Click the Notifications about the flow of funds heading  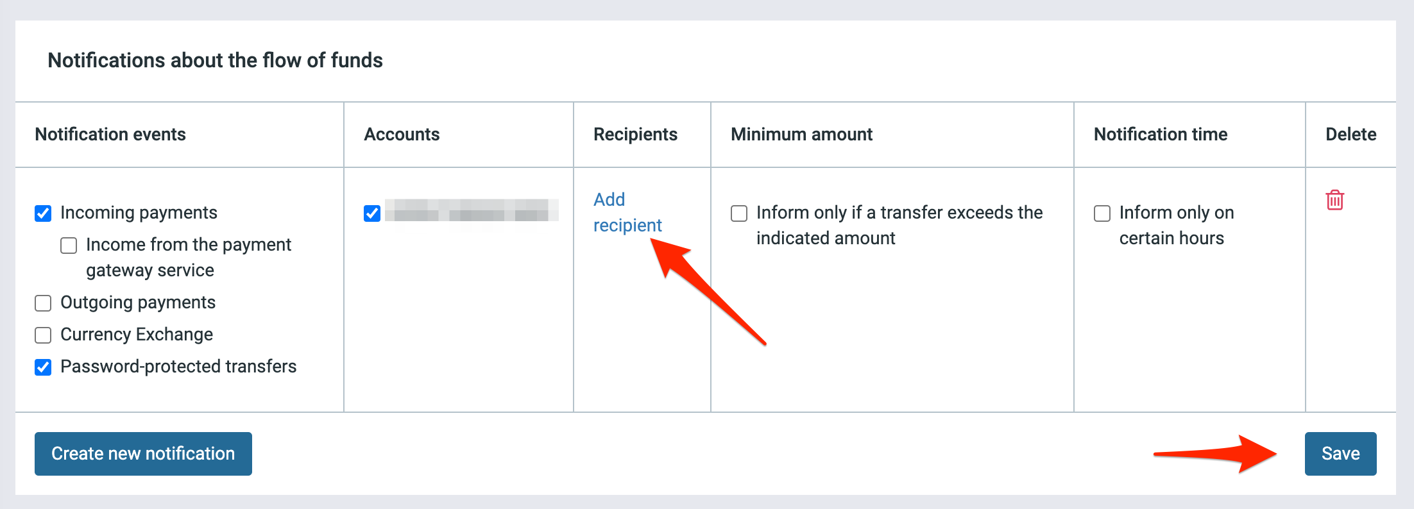point(215,60)
